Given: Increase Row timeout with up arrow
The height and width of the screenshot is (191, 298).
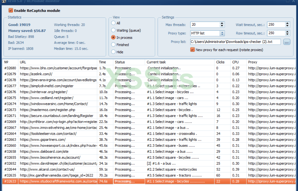Looking at the screenshot, I should [x=287, y=32].
